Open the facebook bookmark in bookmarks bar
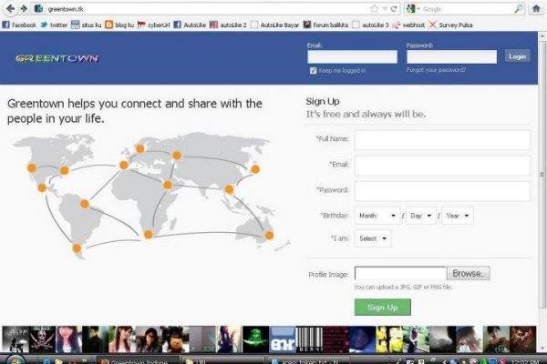This screenshot has width=547, height=364. coord(19,25)
